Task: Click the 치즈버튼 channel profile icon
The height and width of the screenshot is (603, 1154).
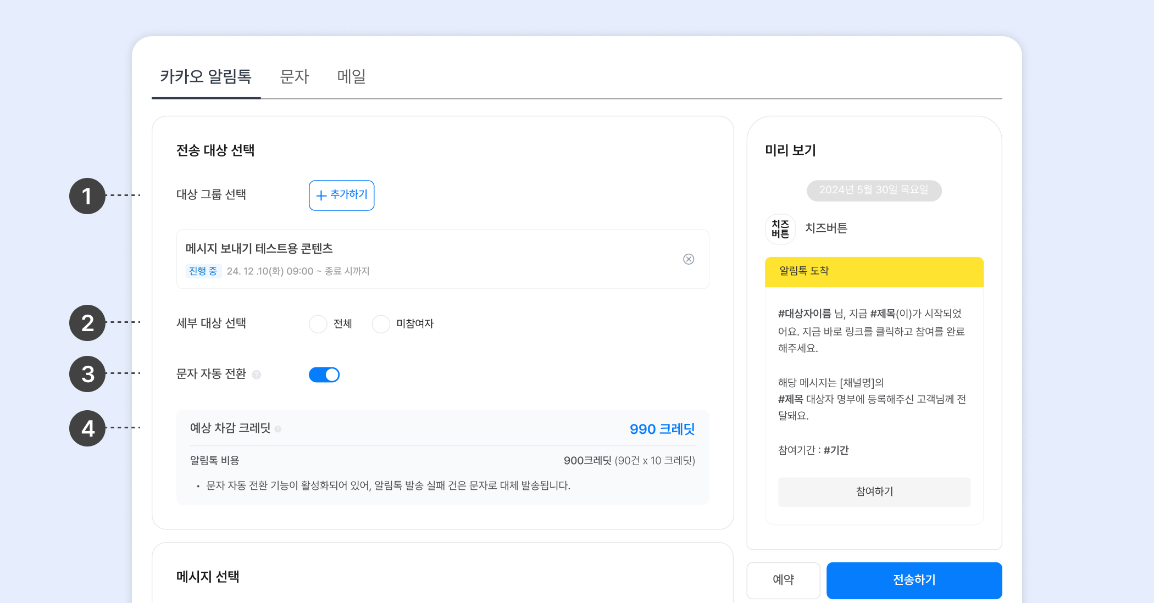Action: [x=780, y=228]
